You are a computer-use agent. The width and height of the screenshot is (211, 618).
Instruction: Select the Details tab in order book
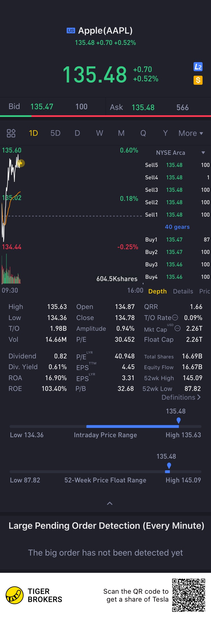tap(183, 291)
